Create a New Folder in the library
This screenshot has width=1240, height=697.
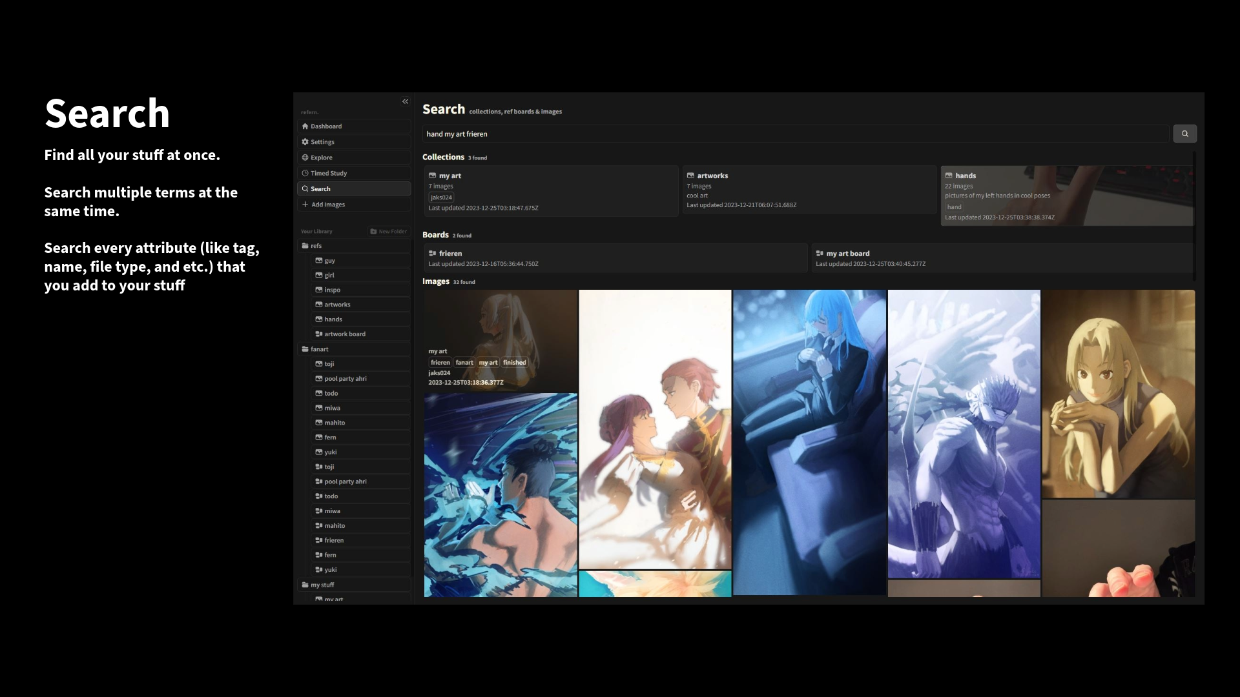[388, 231]
